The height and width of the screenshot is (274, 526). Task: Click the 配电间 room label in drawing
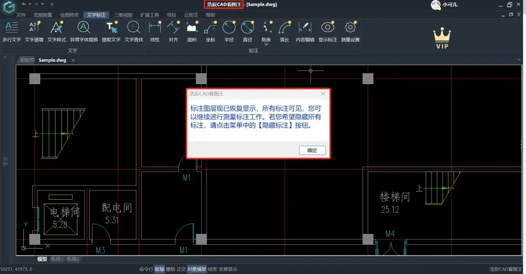point(117,208)
